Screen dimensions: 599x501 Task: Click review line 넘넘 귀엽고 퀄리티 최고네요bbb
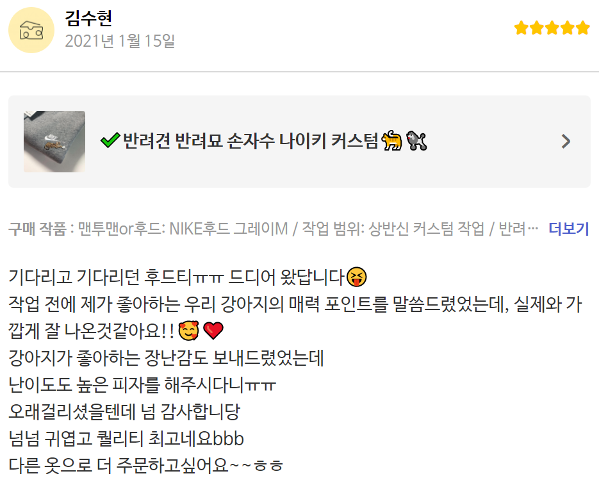[x=126, y=438]
